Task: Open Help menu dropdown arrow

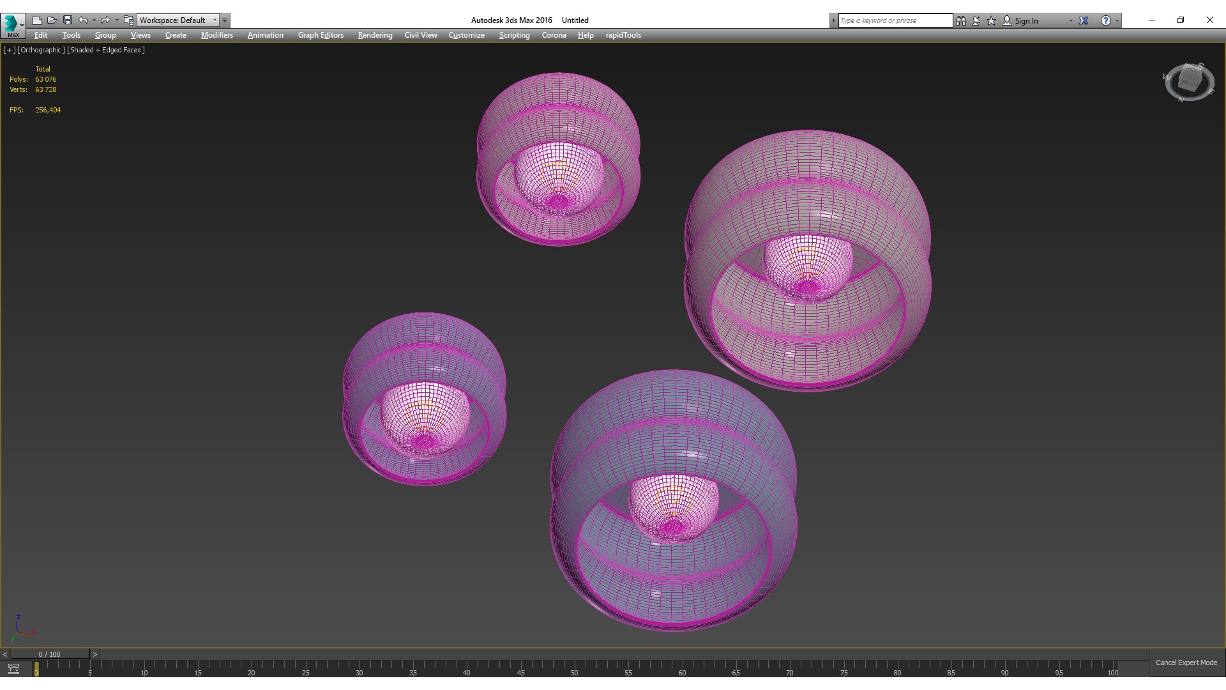Action: [1117, 20]
